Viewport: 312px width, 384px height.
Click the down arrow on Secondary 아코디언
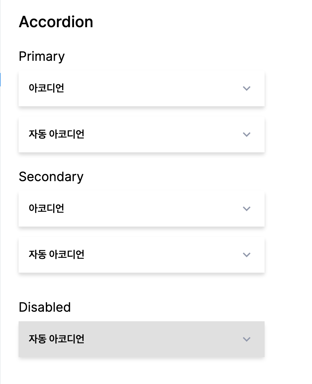pos(246,209)
